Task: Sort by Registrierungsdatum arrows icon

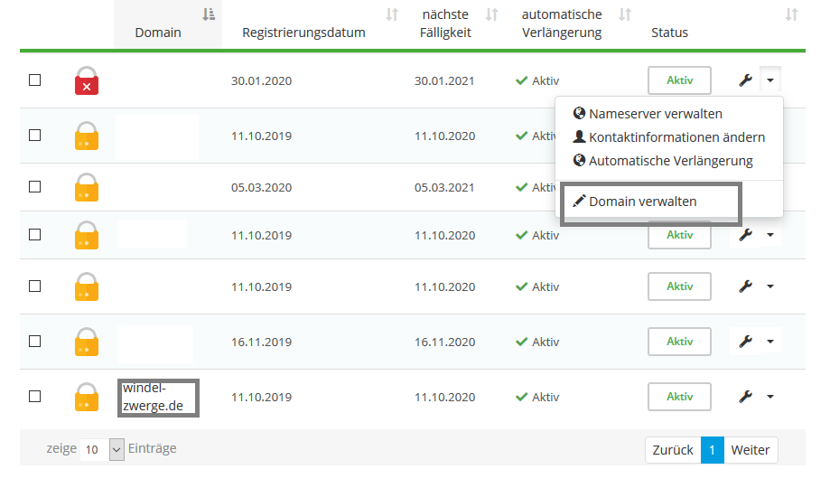Action: [x=392, y=14]
